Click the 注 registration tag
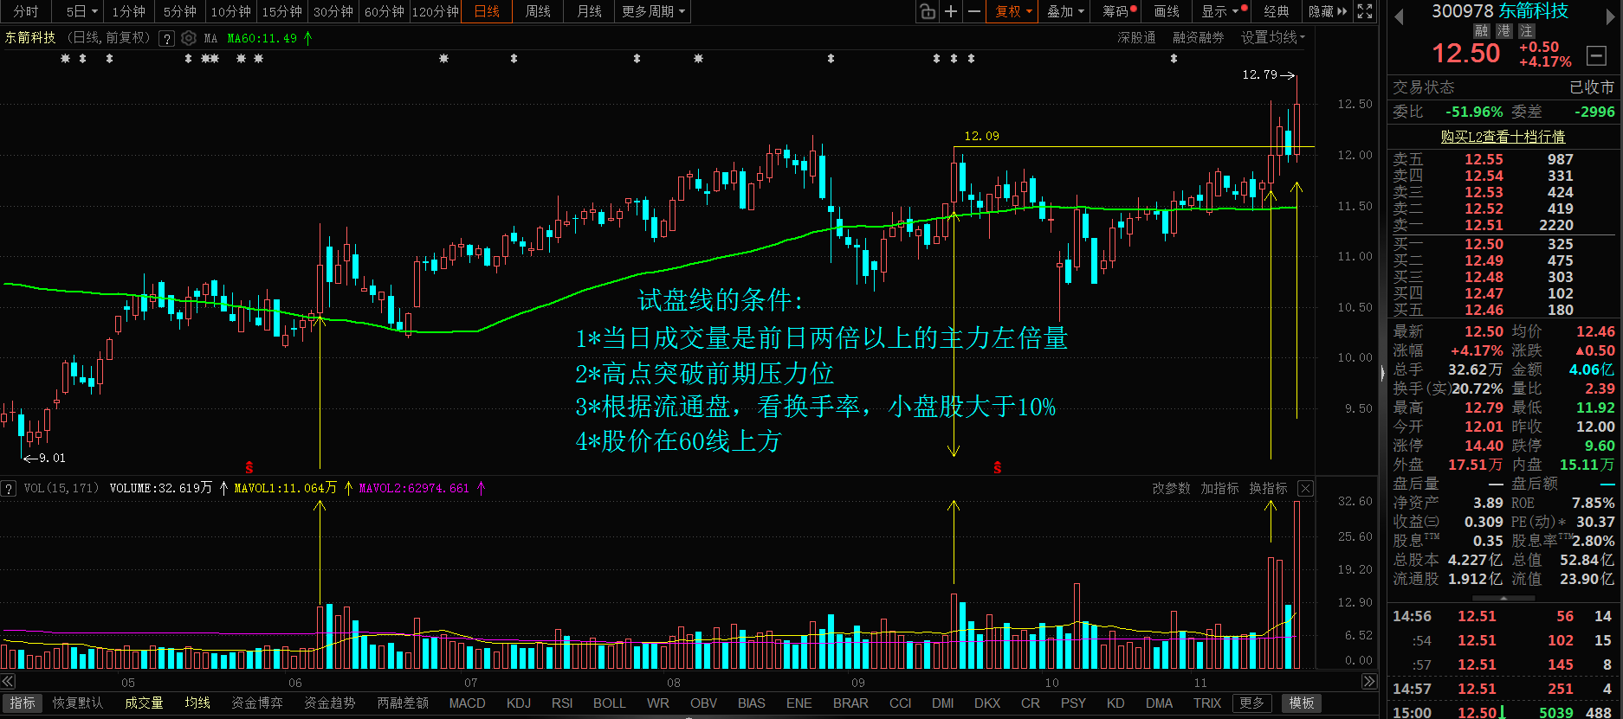Image resolution: width=1623 pixels, height=719 pixels. 1527,31
